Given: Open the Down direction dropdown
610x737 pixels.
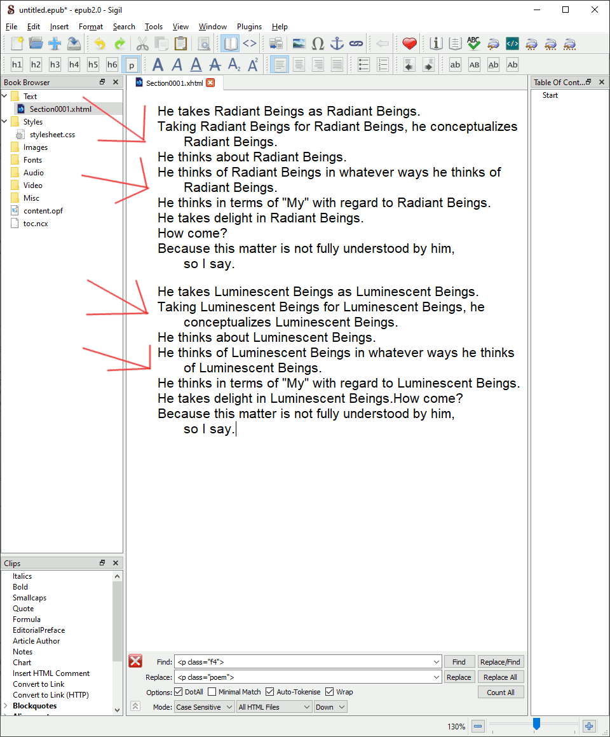Looking at the screenshot, I should click(331, 707).
